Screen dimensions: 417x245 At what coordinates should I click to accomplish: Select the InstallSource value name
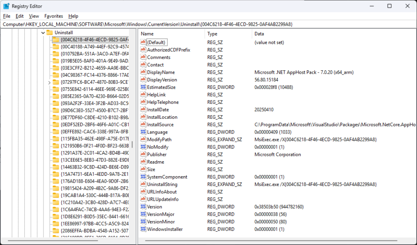160,125
